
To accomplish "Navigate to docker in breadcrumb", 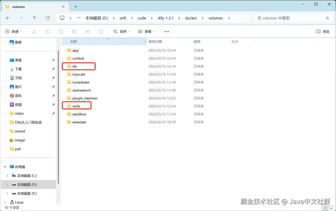I will pos(191,18).
